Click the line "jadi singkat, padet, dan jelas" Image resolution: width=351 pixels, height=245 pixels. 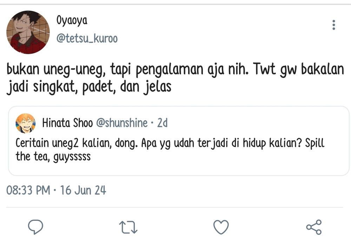click(89, 87)
